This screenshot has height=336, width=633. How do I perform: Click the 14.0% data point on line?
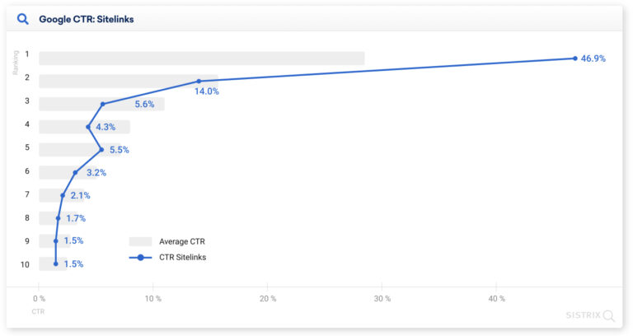[x=199, y=81]
